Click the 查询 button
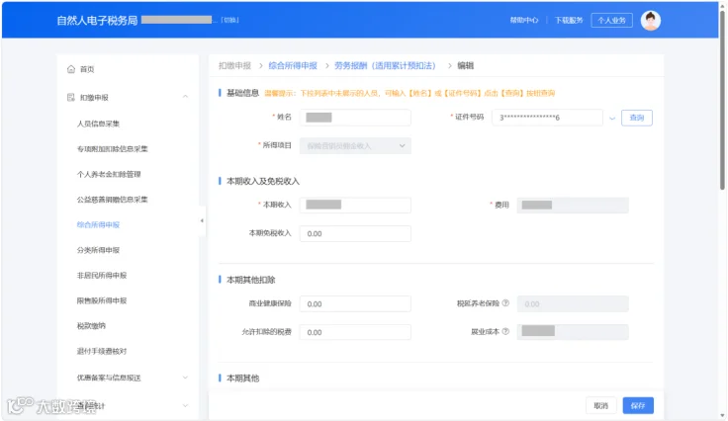Image resolution: width=728 pixels, height=421 pixels. (x=637, y=118)
